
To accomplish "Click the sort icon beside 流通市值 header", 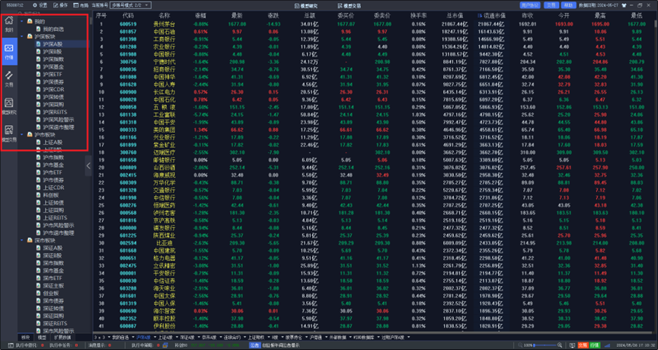I will point(480,15).
